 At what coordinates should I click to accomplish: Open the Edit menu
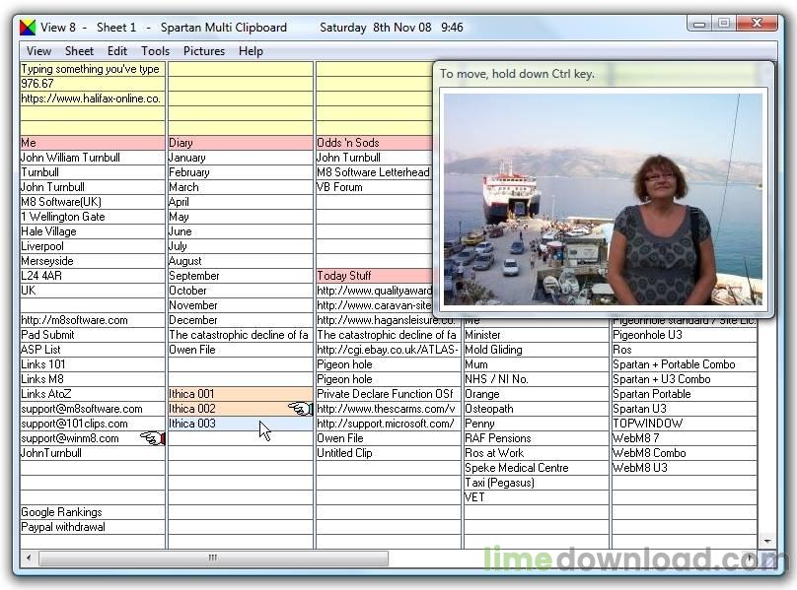(x=116, y=50)
